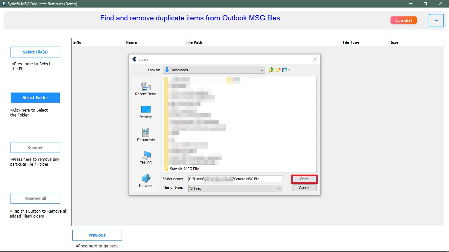Go to Desktop in the dialog sidebar

[x=146, y=112]
